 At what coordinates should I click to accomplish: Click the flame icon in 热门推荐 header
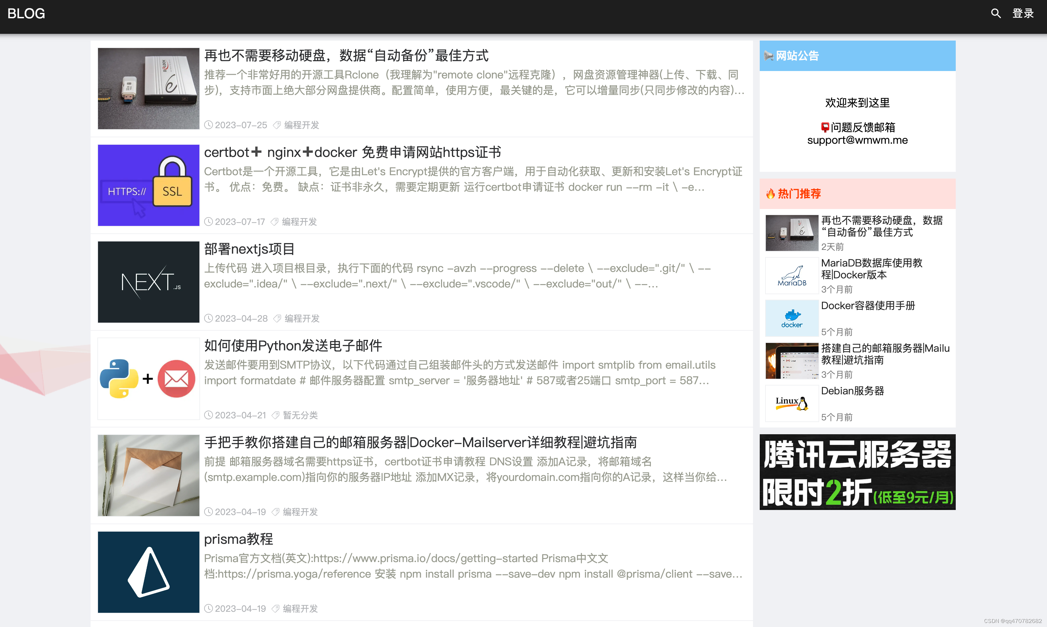tap(771, 194)
